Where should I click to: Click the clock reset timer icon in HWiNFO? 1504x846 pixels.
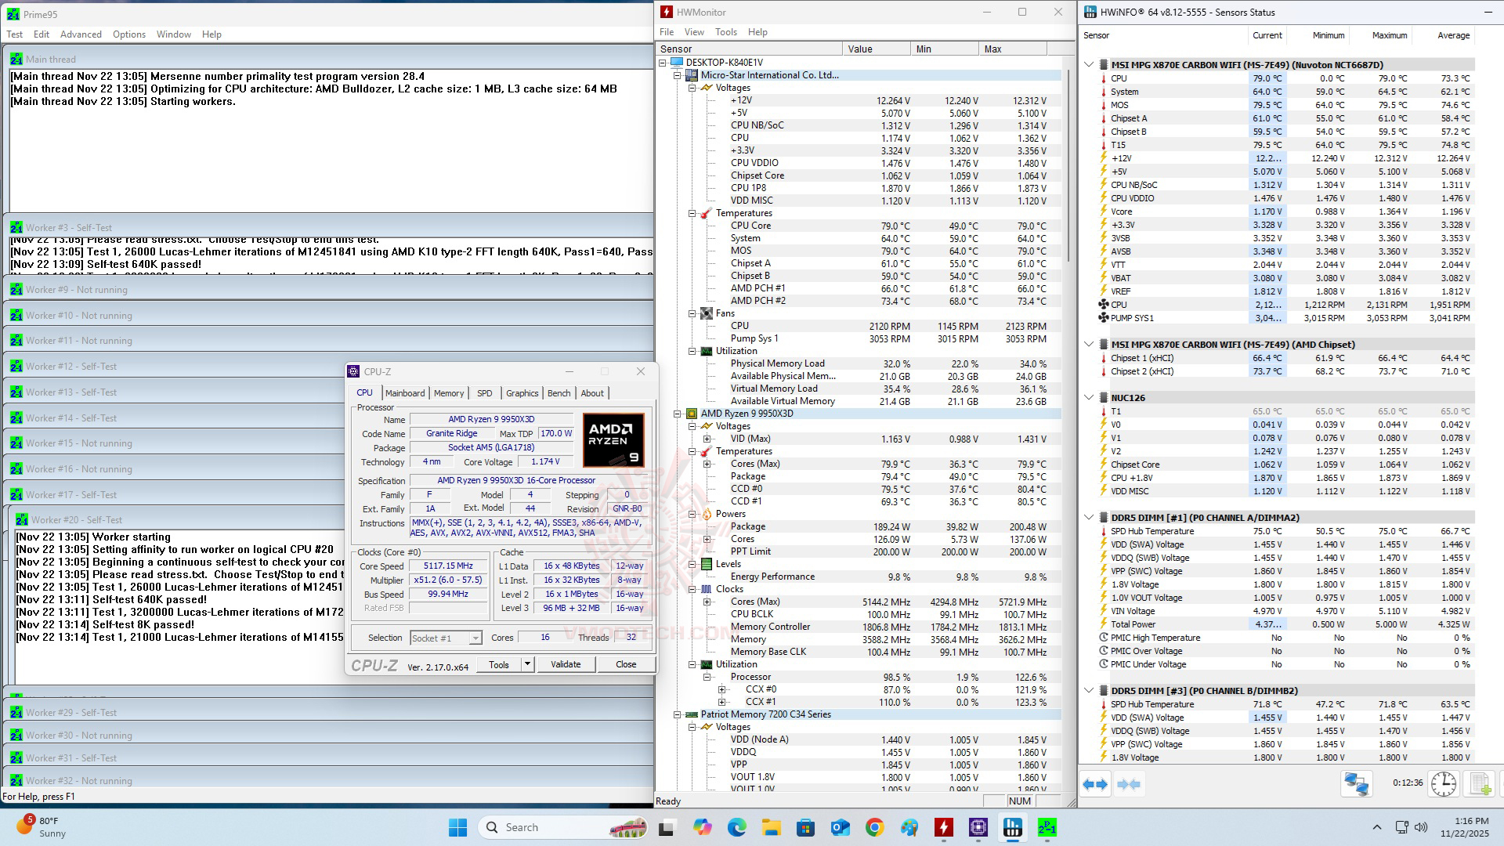1443,784
